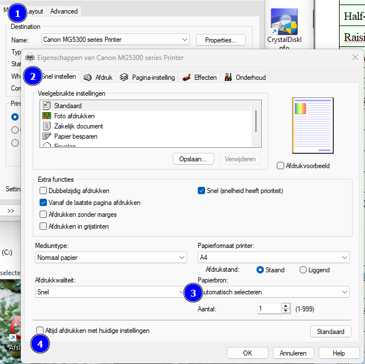Click the Verwijderen button
The height and width of the screenshot is (364, 365).
pos(240,159)
